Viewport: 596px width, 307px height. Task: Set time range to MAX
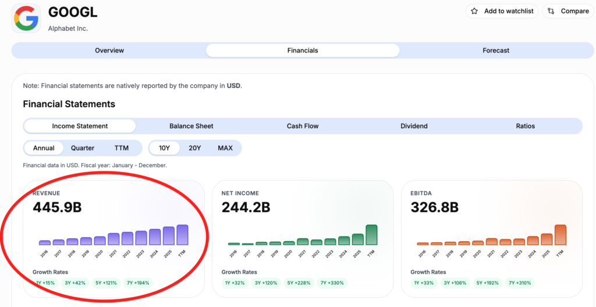tap(225, 148)
